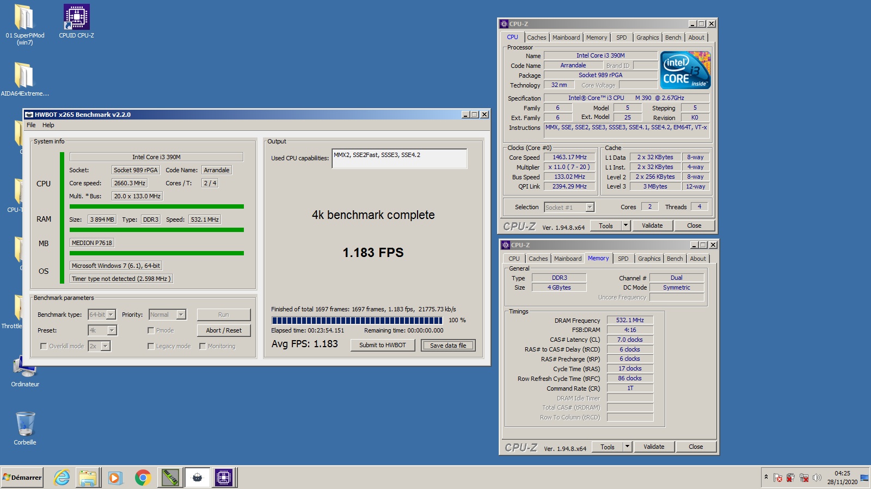The image size is (871, 489).
Task: Click the Démarrer start button
Action: (22, 478)
